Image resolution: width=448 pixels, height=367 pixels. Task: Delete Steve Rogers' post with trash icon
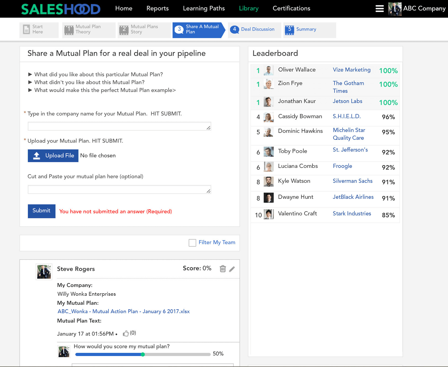(x=223, y=269)
